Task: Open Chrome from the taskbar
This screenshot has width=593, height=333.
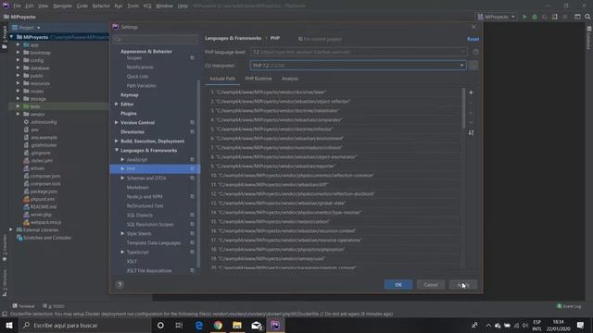Action: point(218,325)
